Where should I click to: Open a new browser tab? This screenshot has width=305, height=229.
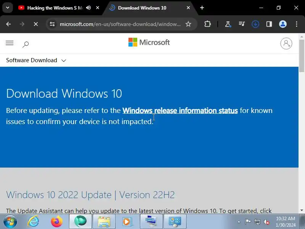pyautogui.click(x=202, y=8)
